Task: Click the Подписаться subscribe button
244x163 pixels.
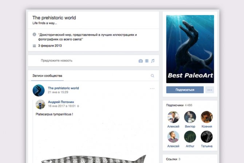Action: point(185,90)
